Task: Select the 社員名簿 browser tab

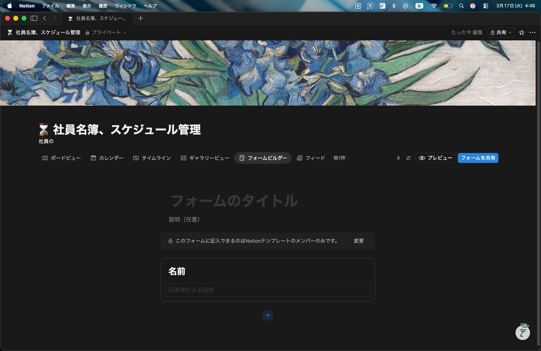Action: pos(98,18)
